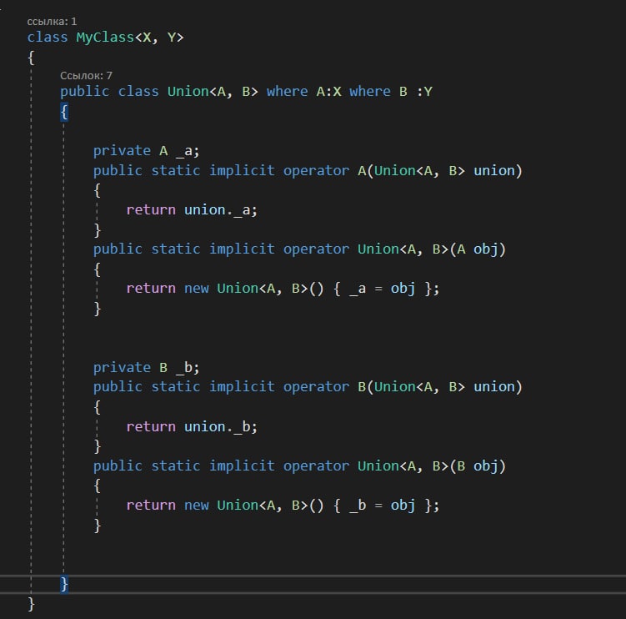Click '_a' in the initializer '{ _a = obj }'
This screenshot has width=626, height=619.
click(x=358, y=288)
